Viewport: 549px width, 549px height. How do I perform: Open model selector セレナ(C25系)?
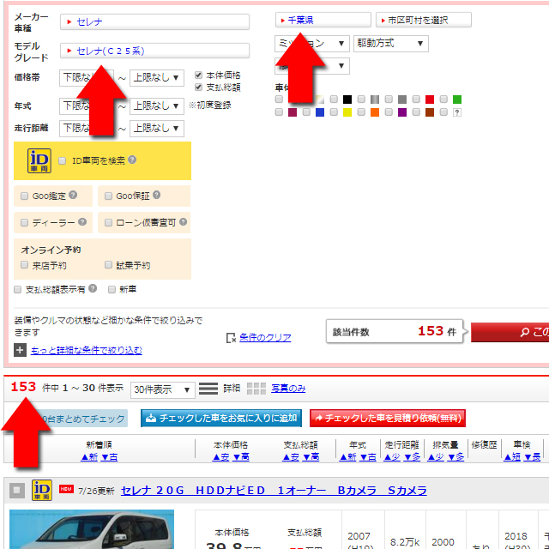154,51
